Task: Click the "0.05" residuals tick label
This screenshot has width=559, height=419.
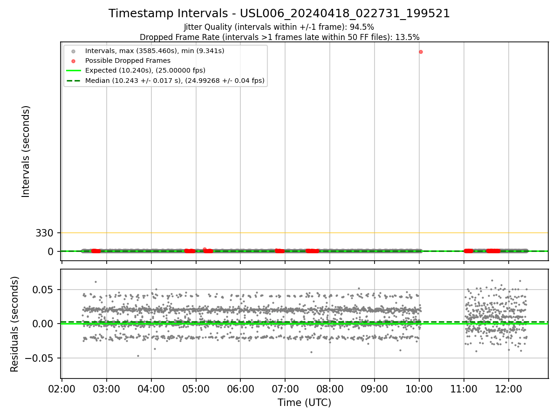Action: coord(42,290)
